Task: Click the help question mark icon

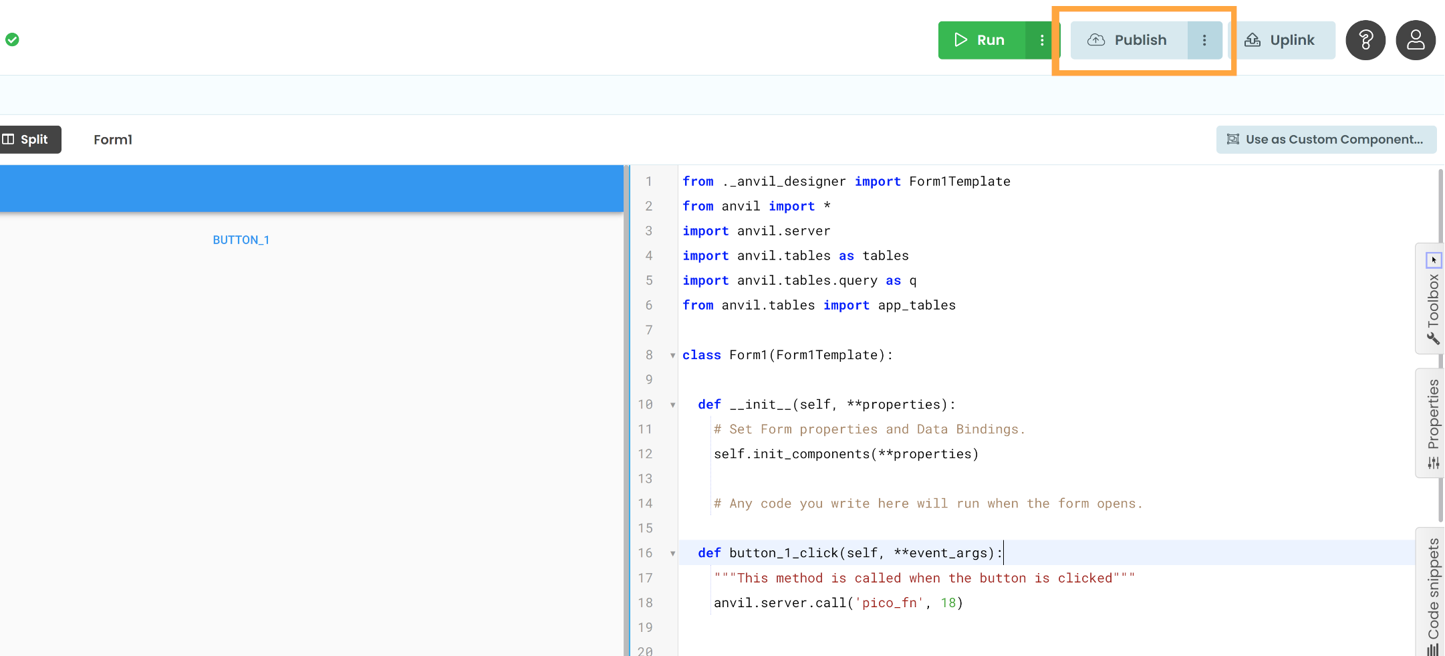Action: [x=1365, y=40]
